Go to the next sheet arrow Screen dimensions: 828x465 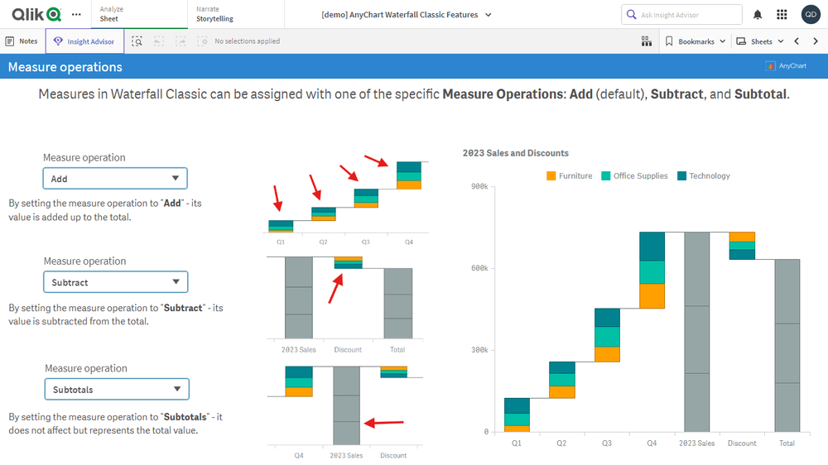tap(816, 41)
